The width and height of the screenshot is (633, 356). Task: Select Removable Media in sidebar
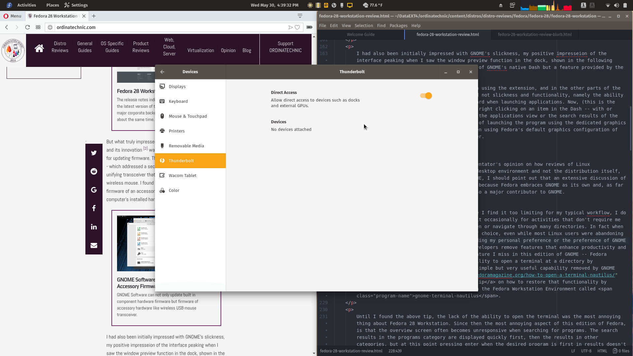point(190,146)
